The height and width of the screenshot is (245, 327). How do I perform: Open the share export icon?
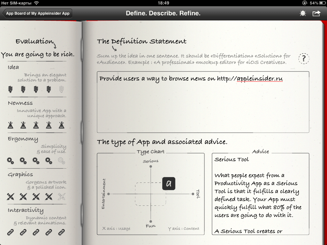[316, 13]
